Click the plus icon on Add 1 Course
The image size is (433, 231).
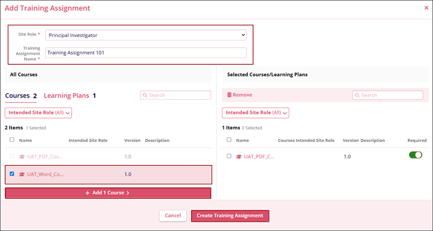(88, 193)
